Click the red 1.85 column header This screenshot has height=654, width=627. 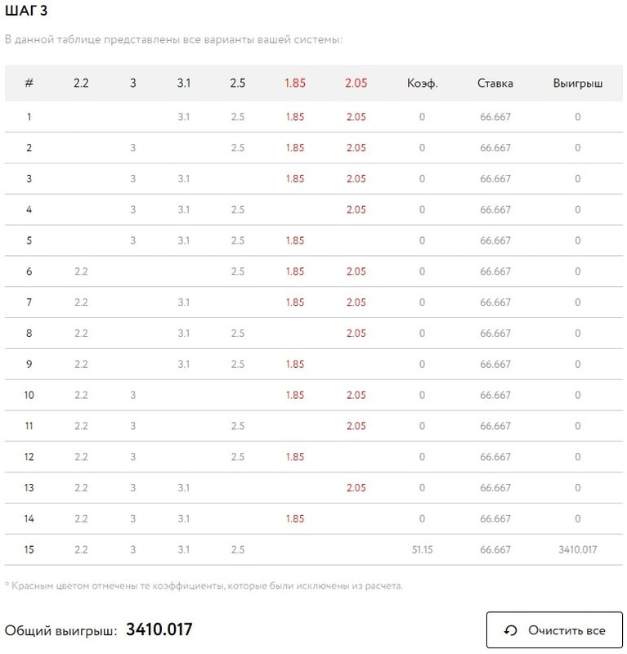coord(295,83)
